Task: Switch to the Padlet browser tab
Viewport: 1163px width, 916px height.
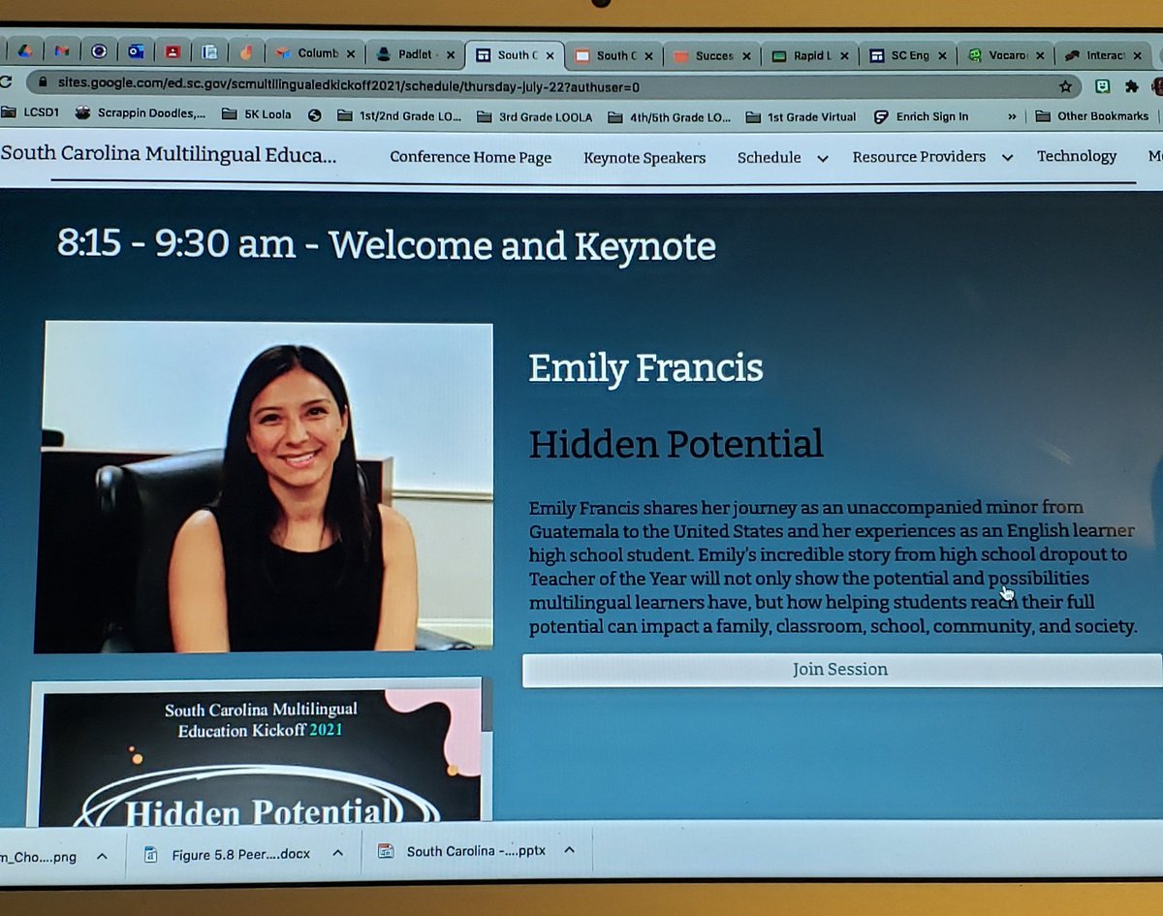Action: point(415,54)
